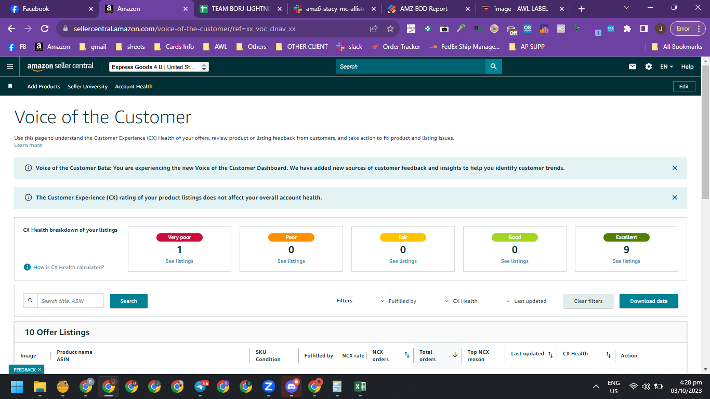This screenshot has height=399, width=710.
Task: Focus the Search title, ASIN input field
Action: coord(70,301)
